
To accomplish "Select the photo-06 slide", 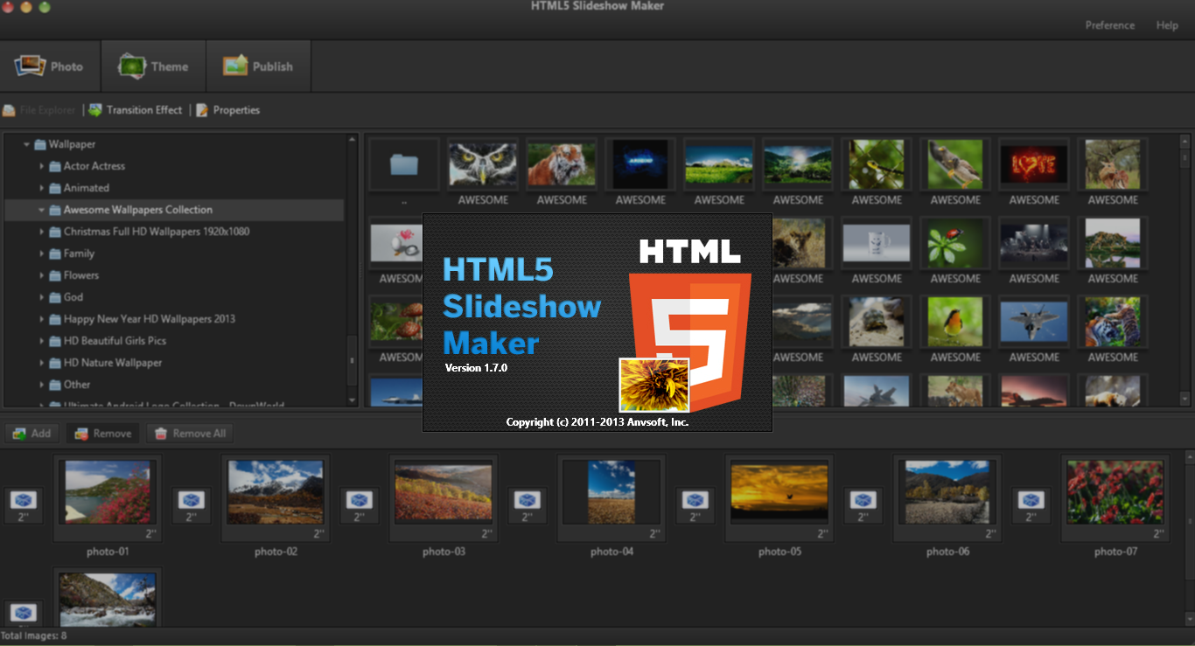I will [x=947, y=498].
